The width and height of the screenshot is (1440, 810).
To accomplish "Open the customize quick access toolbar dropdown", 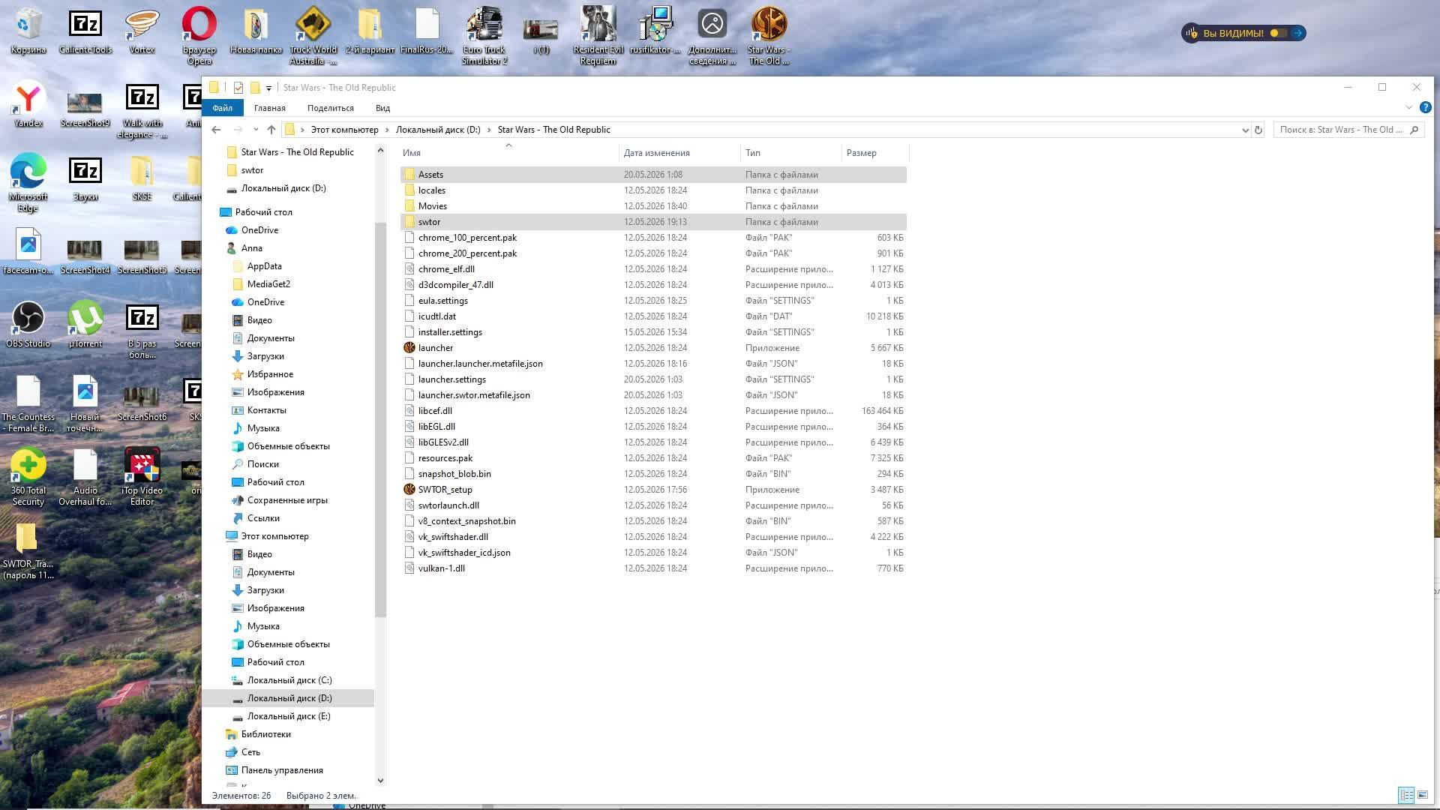I will [x=268, y=88].
